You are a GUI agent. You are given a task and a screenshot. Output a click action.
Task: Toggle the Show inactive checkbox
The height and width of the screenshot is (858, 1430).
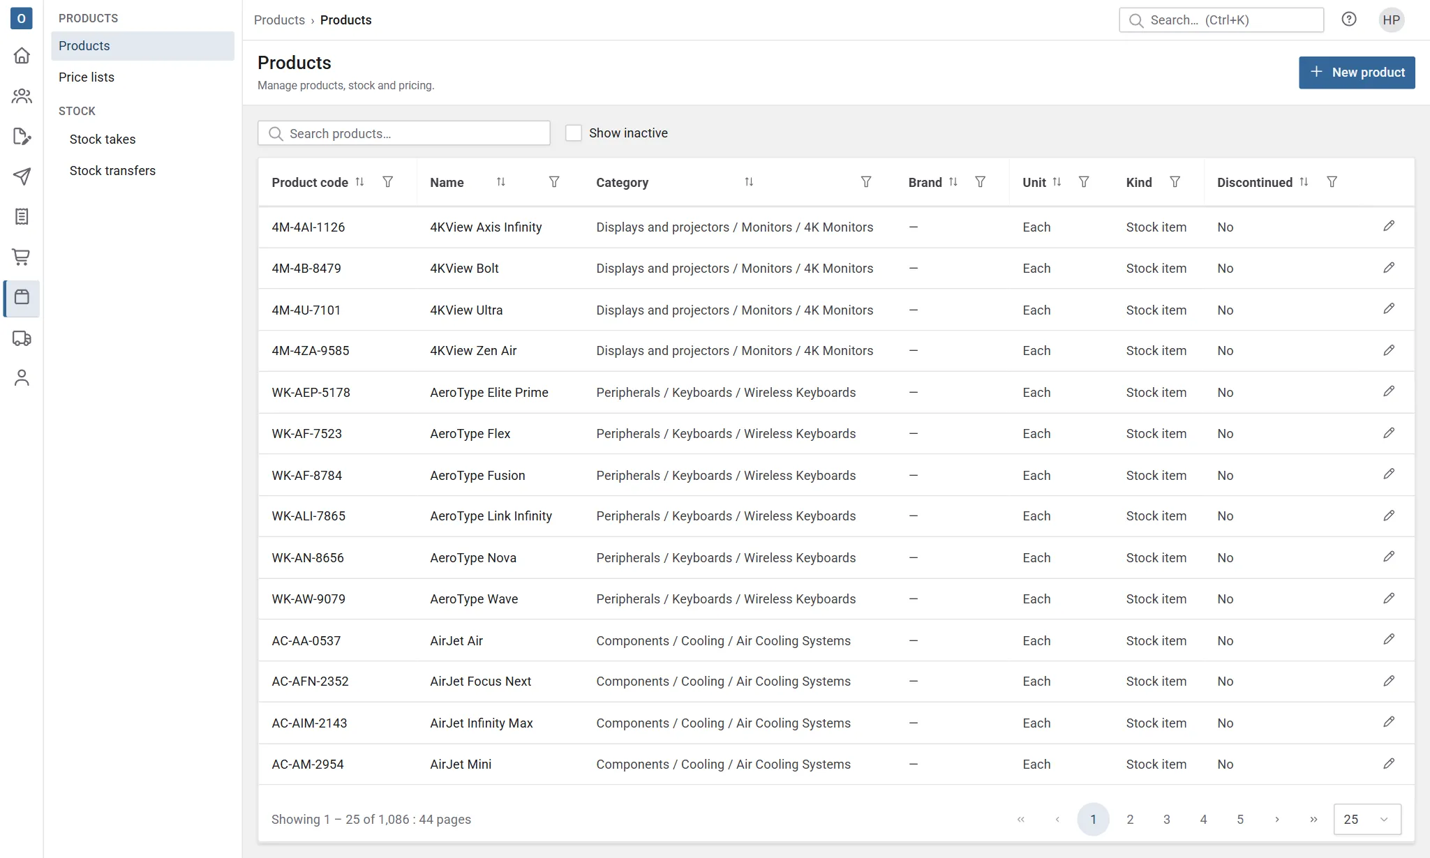tap(573, 133)
